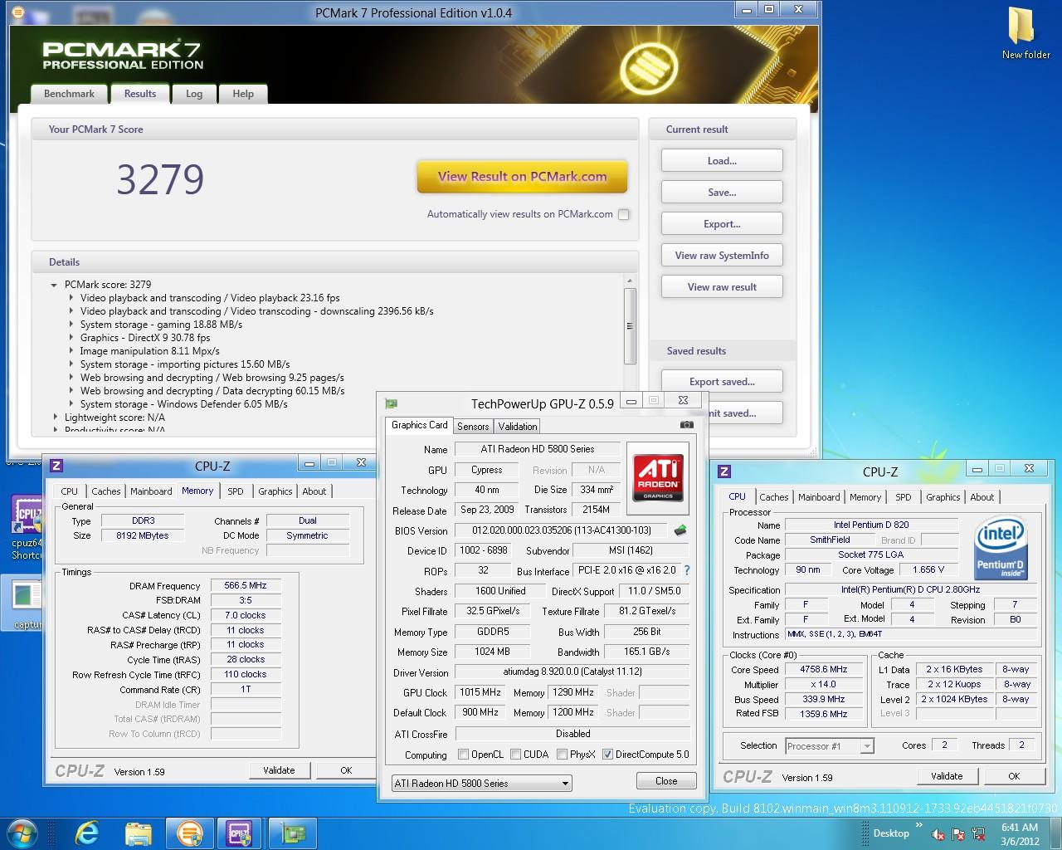The image size is (1062, 850).
Task: Click Validate in the left CPU-Z window
Action: pos(279,770)
